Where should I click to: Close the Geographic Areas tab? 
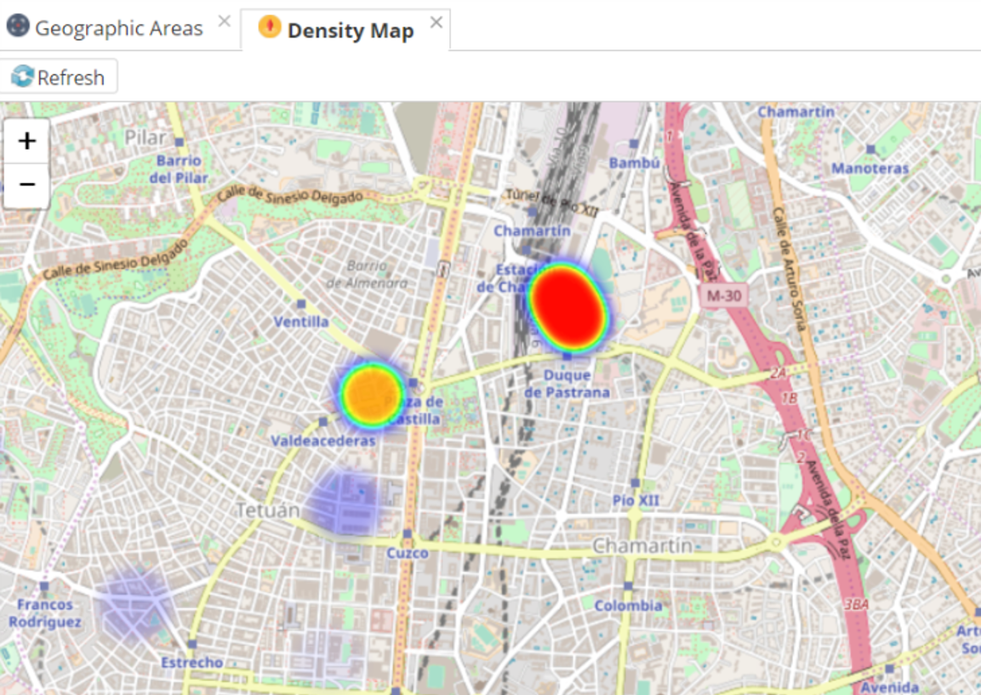[x=225, y=21]
